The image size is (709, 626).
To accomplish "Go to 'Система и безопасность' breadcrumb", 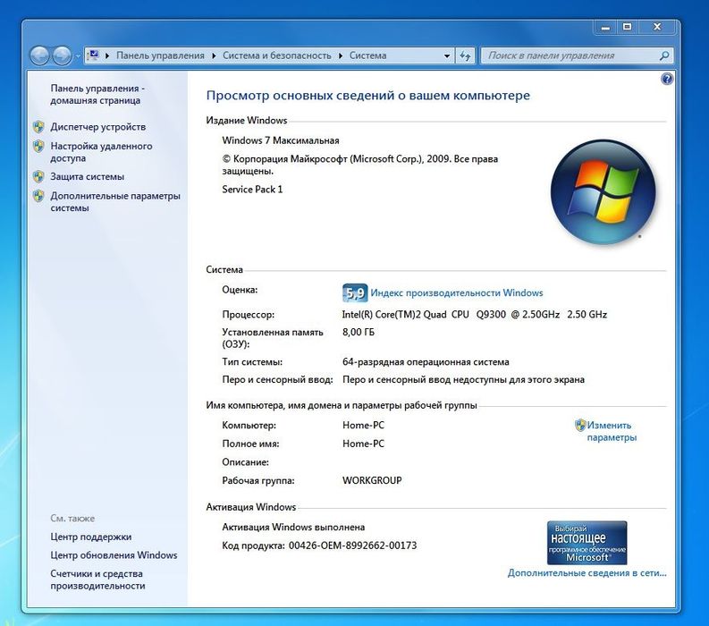I will (x=277, y=55).
